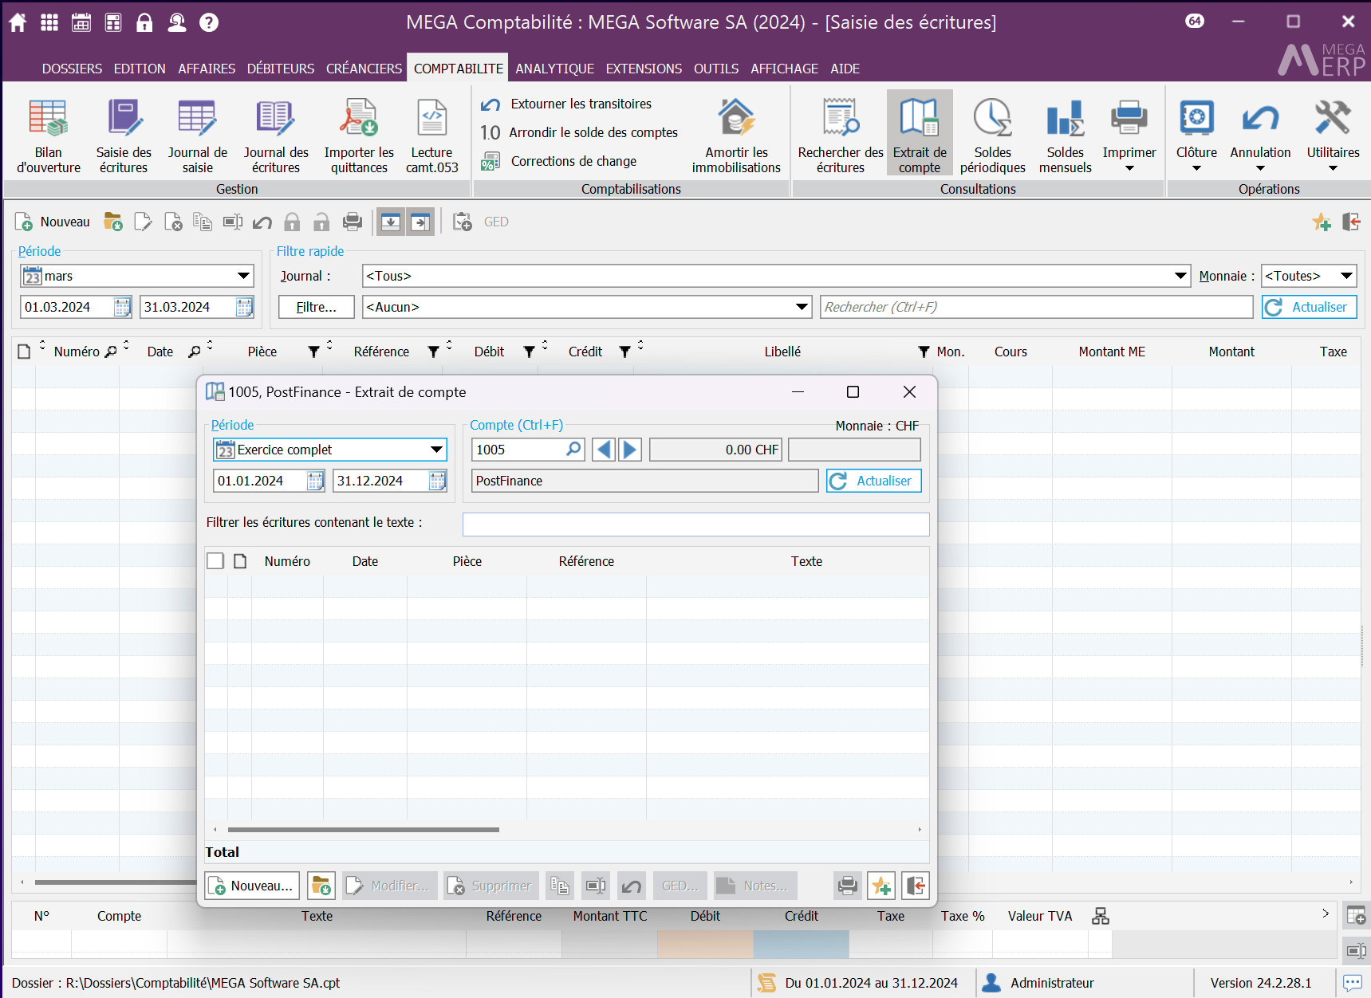Screen dimensions: 1371x998
Task: Switch to the ANALYTIQUE ribbon tab
Action: tap(554, 69)
